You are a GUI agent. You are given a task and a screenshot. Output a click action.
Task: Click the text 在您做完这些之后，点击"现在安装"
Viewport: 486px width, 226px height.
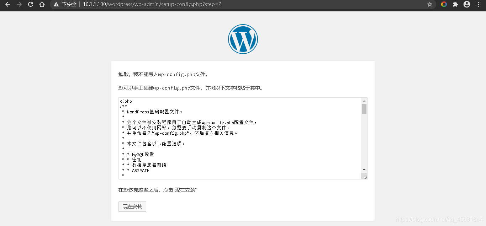click(158, 190)
